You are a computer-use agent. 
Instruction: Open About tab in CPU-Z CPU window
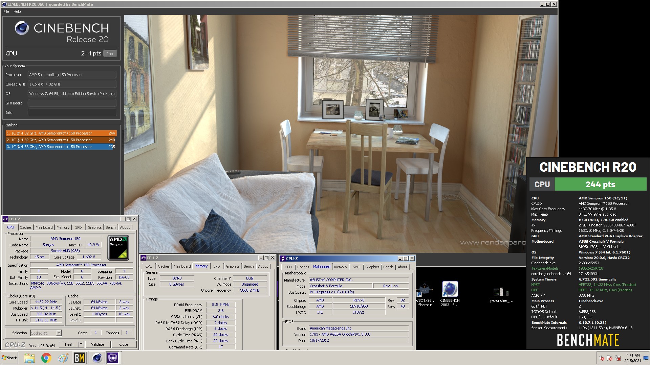click(125, 227)
